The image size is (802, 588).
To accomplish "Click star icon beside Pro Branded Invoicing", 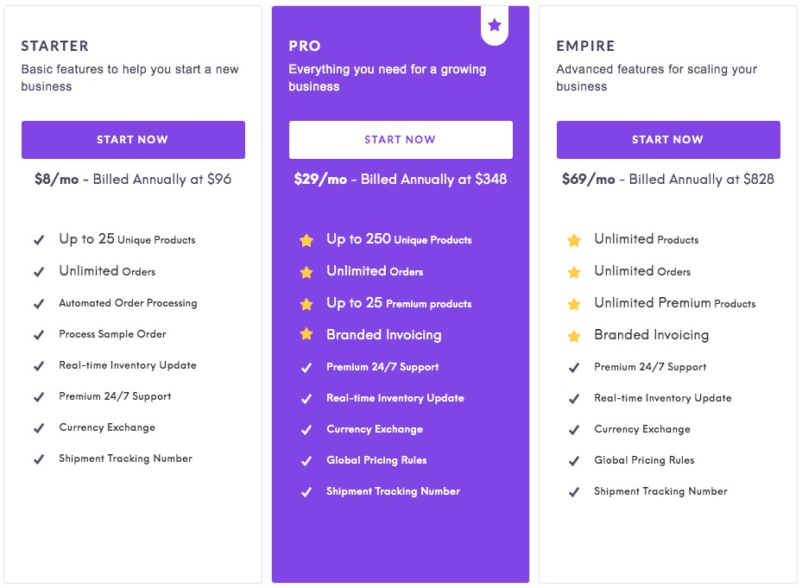I will (x=306, y=335).
